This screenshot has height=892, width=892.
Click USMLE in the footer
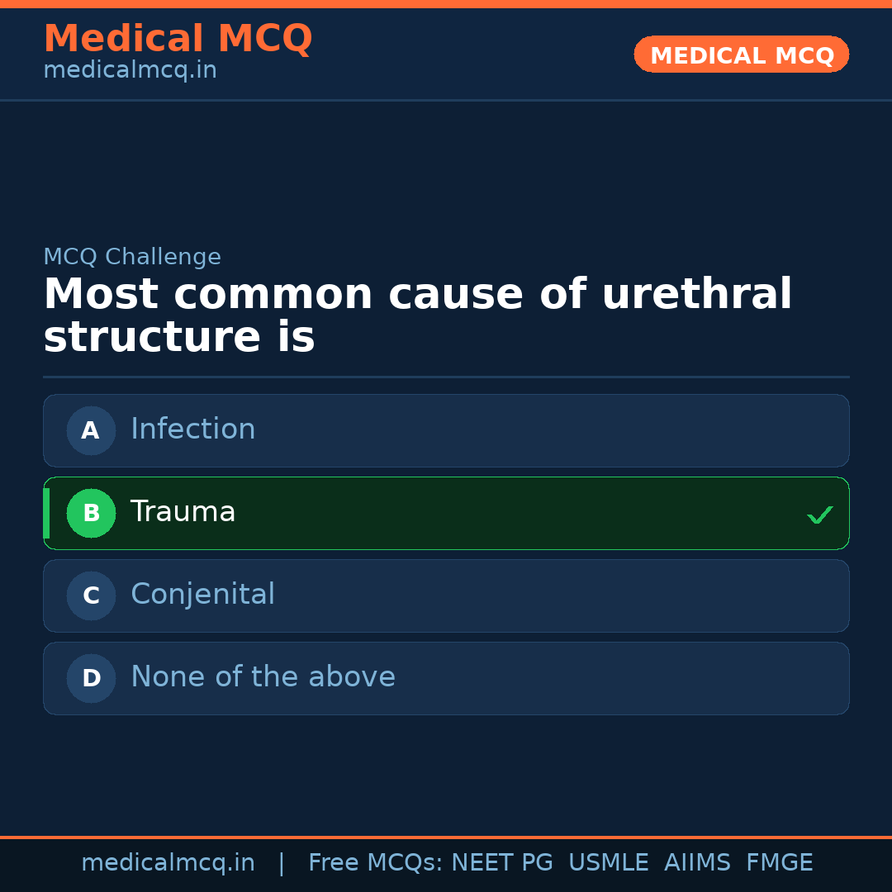608,863
